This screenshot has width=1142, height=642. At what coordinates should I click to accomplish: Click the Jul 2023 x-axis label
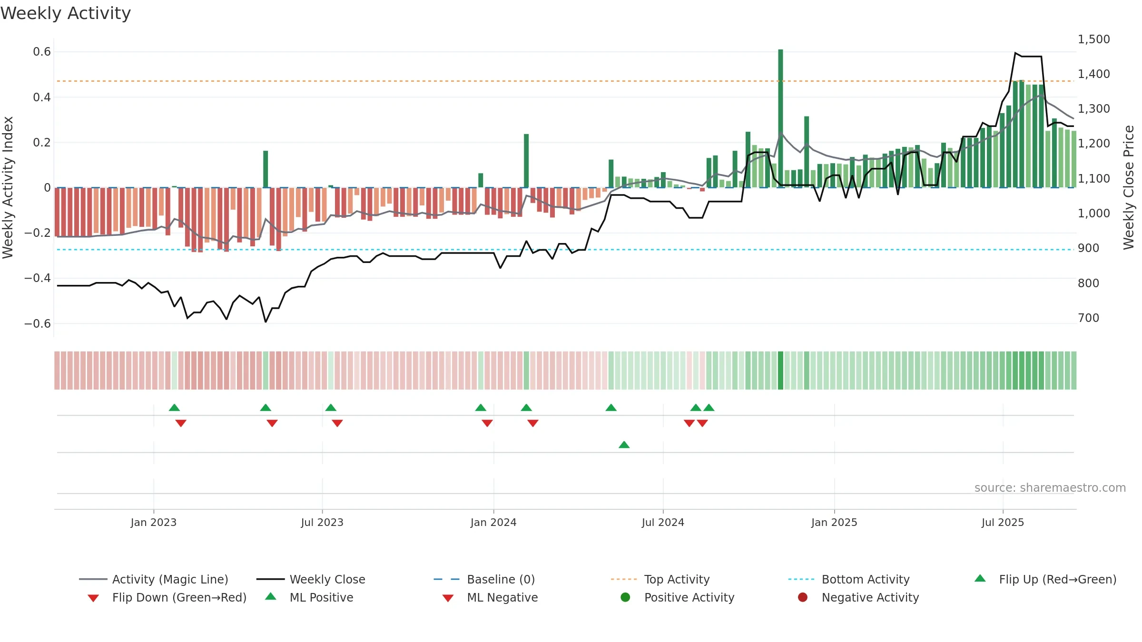point(322,523)
